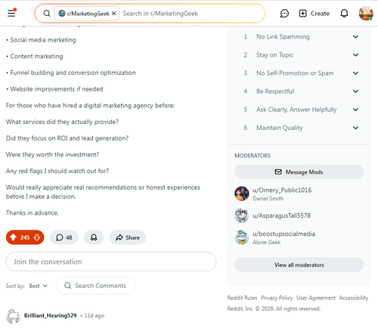The image size is (378, 328).
Task: Create a new post
Action: pos(314,14)
